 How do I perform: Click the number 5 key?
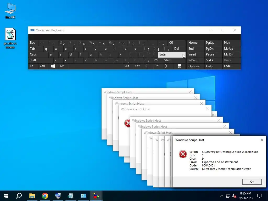click(x=93, y=43)
